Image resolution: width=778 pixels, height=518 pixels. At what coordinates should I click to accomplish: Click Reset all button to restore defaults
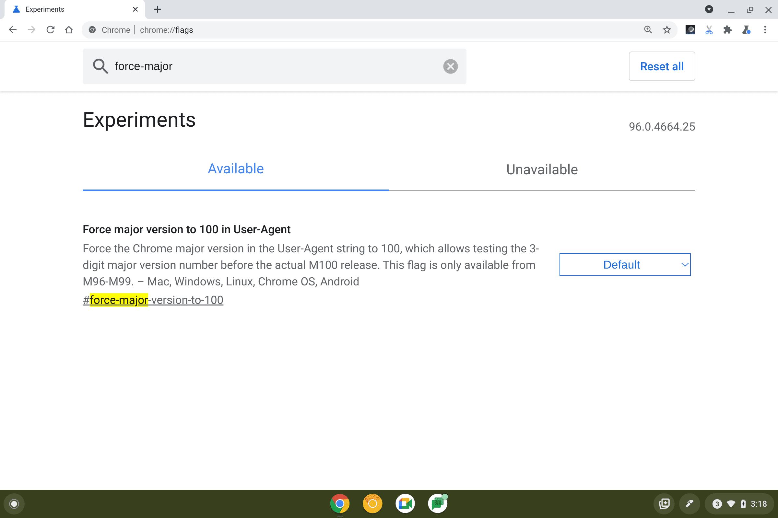[661, 65]
